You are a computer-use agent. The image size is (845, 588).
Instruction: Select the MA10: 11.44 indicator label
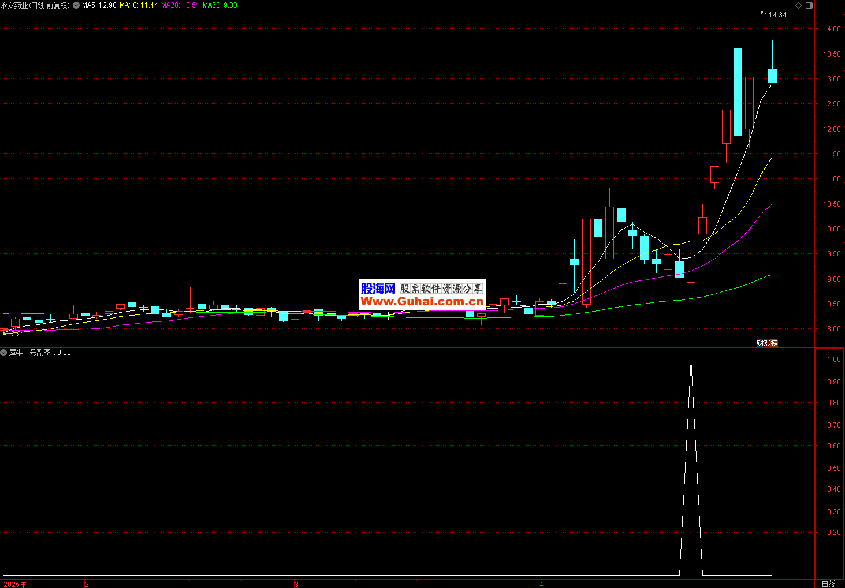pyautogui.click(x=139, y=5)
